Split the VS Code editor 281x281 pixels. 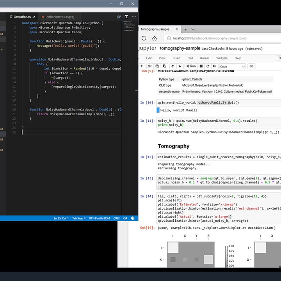coord(126,17)
